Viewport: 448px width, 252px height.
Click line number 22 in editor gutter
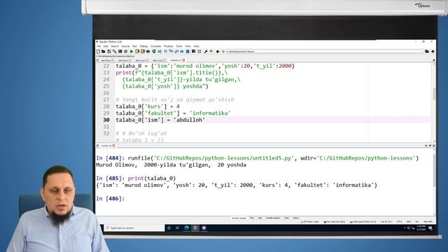point(106,66)
